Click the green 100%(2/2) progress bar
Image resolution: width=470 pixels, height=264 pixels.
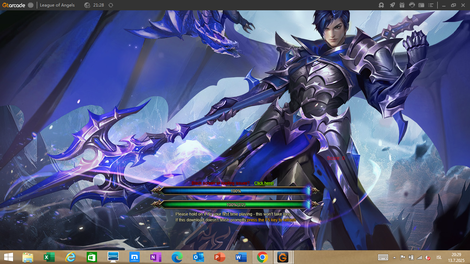click(x=236, y=205)
